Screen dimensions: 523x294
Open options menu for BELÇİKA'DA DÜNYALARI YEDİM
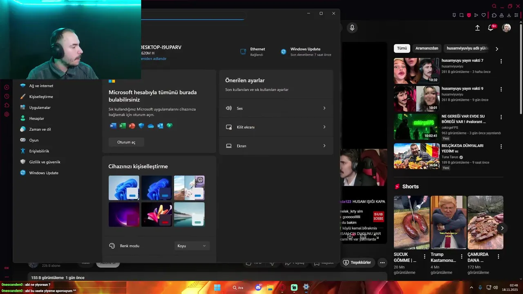click(501, 146)
